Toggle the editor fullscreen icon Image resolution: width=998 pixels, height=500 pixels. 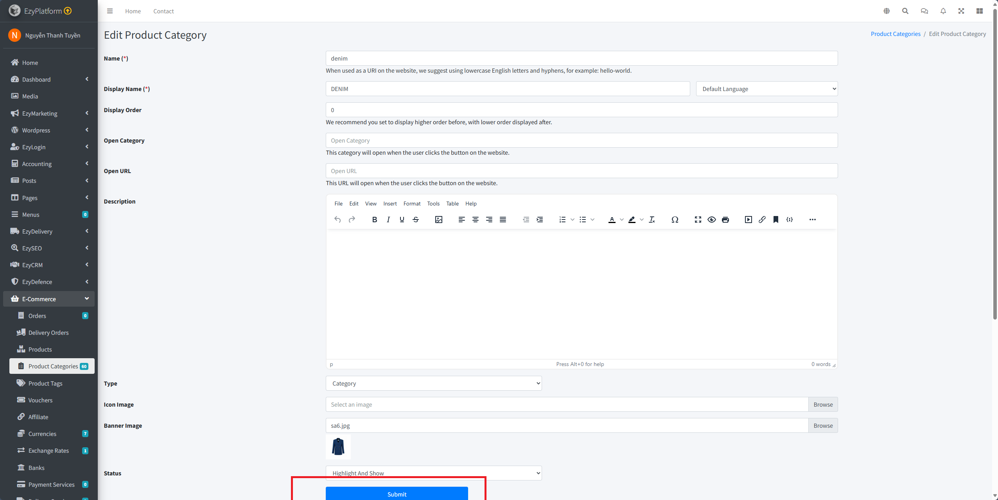click(698, 220)
